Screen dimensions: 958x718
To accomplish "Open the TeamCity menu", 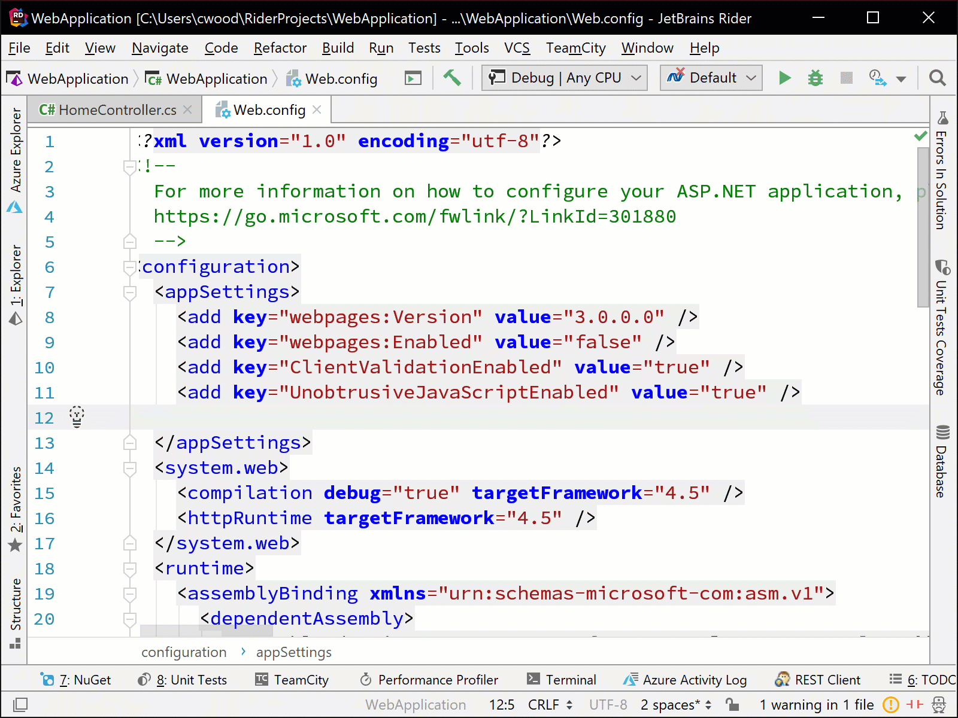I will point(575,48).
